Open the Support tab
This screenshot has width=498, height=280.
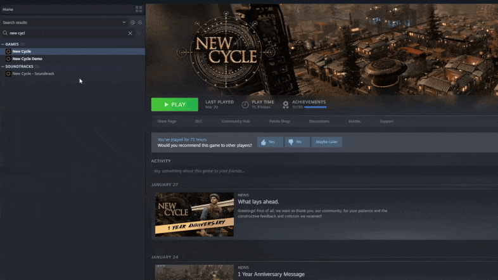[386, 121]
